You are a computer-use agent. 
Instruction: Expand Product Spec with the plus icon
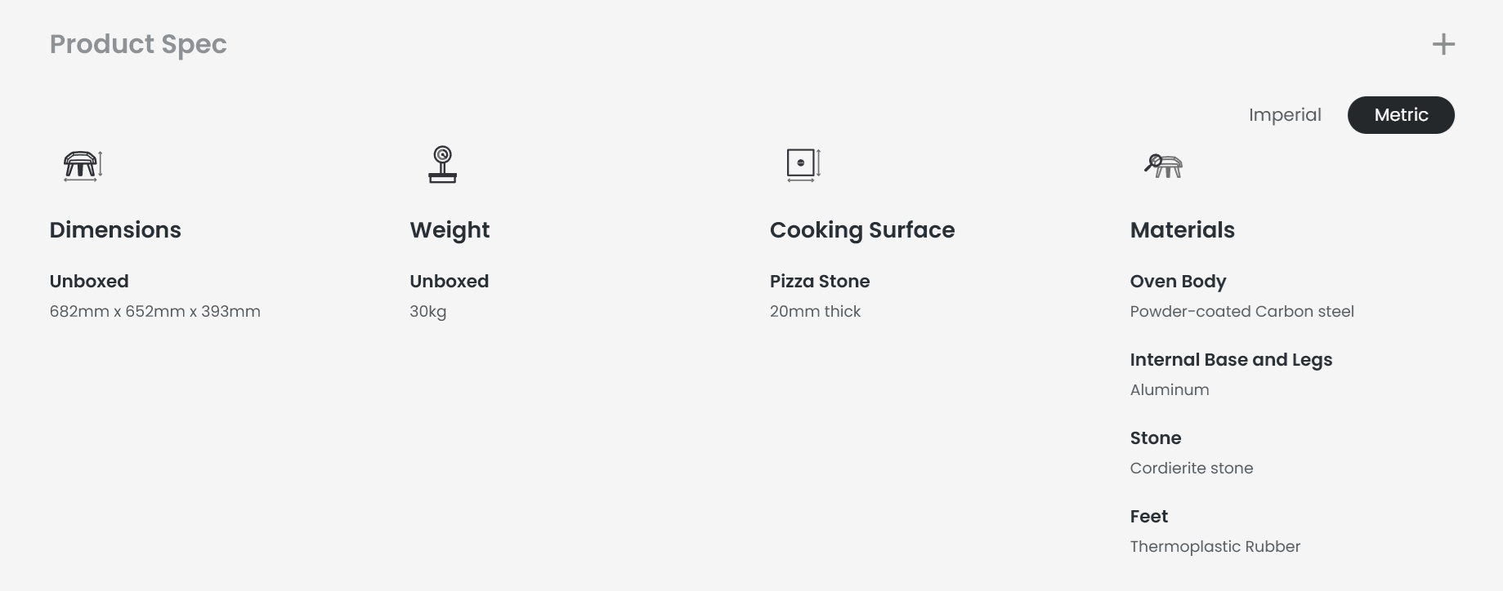click(x=1443, y=44)
